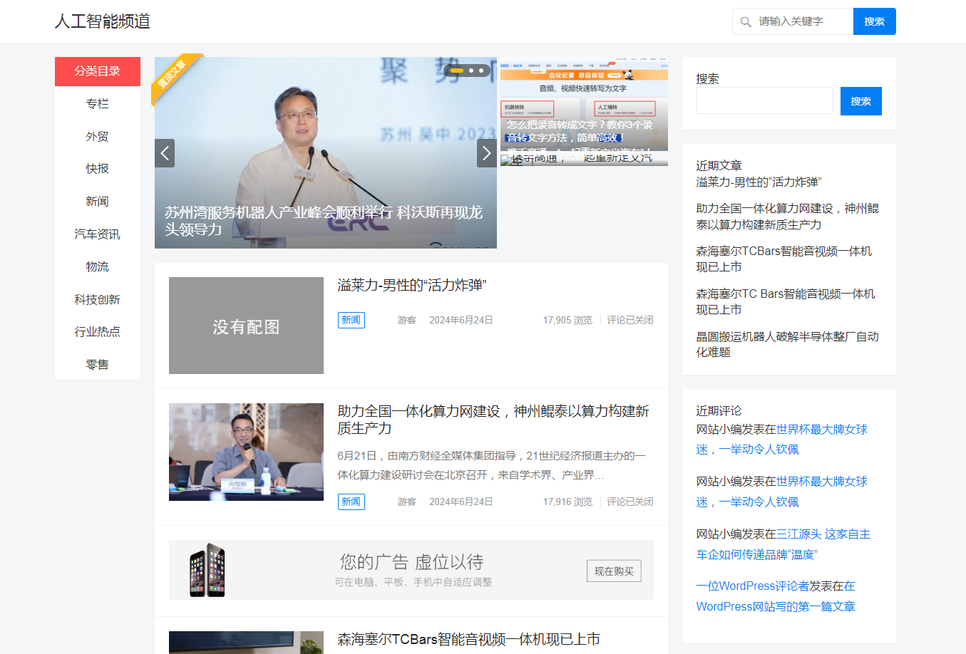Click the magnifier icon in header search
Screen dimensions: 966x654
click(746, 22)
